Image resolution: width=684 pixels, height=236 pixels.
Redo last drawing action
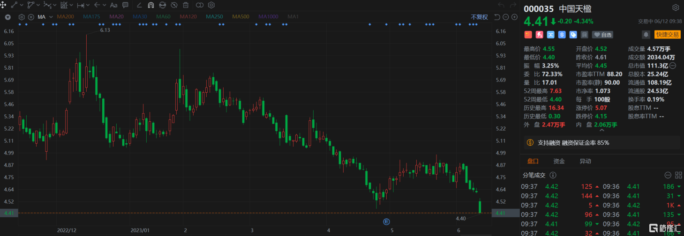pos(513,5)
